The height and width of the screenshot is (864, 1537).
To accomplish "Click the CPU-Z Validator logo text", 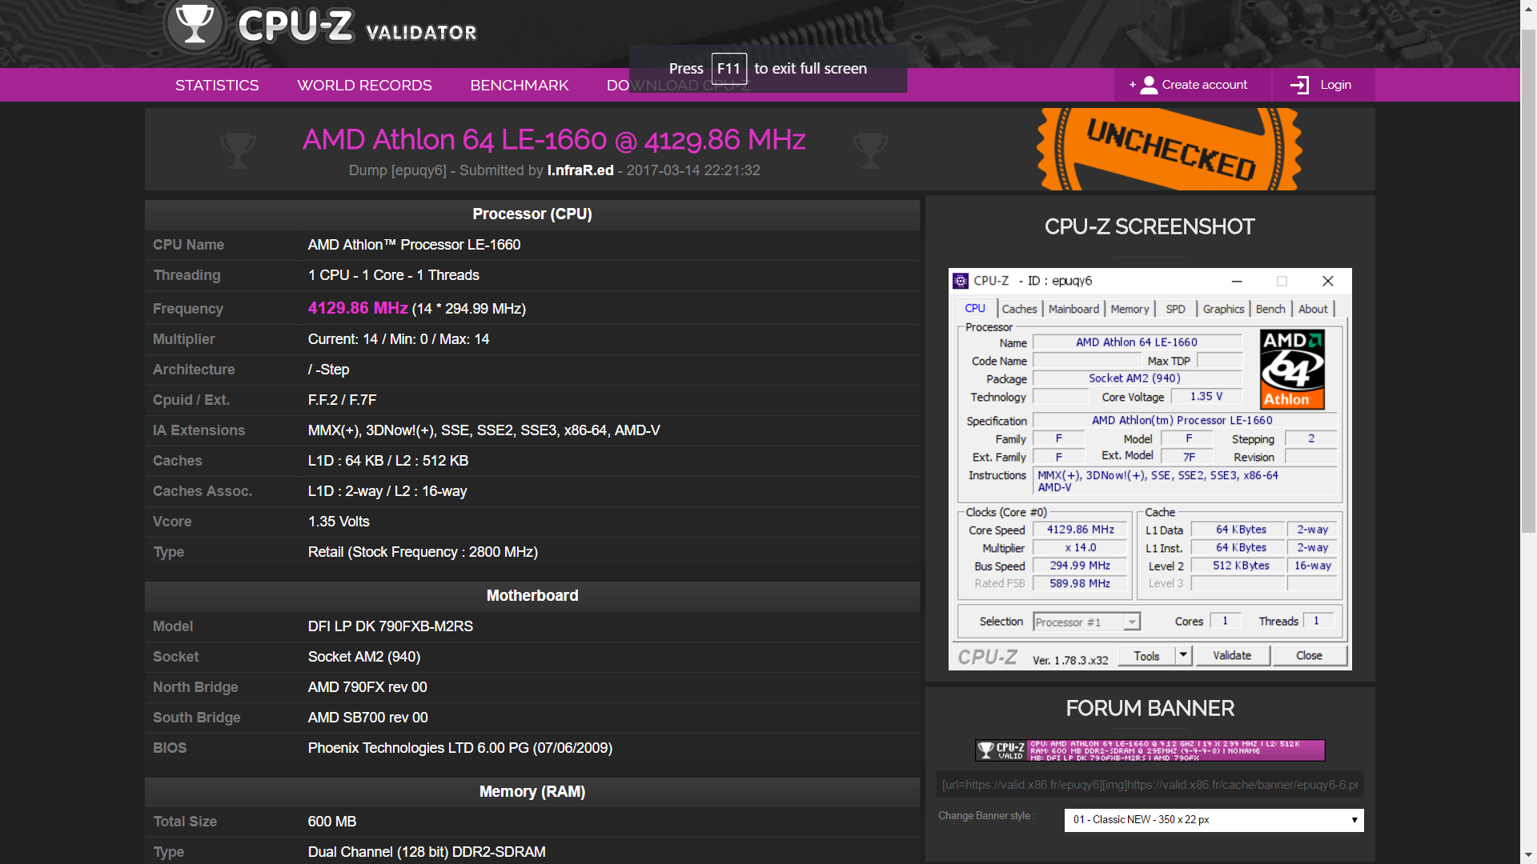I will (358, 26).
